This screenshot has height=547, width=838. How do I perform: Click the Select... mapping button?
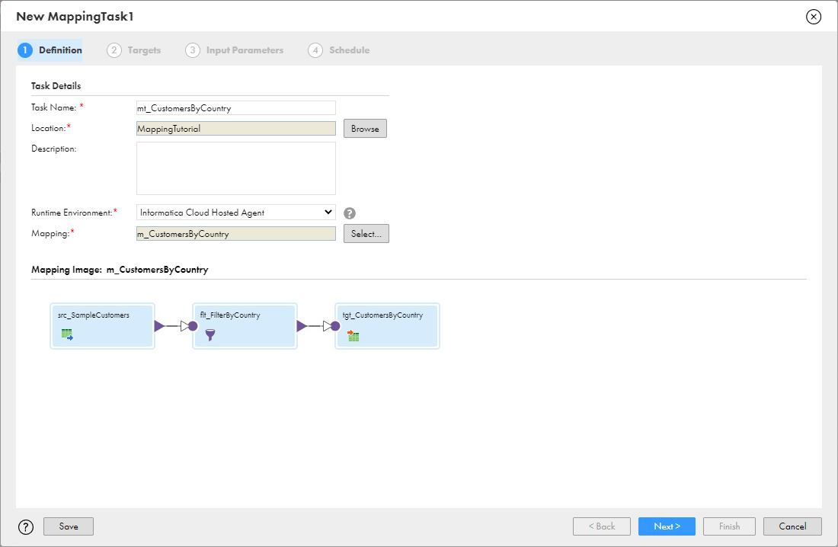tap(366, 234)
